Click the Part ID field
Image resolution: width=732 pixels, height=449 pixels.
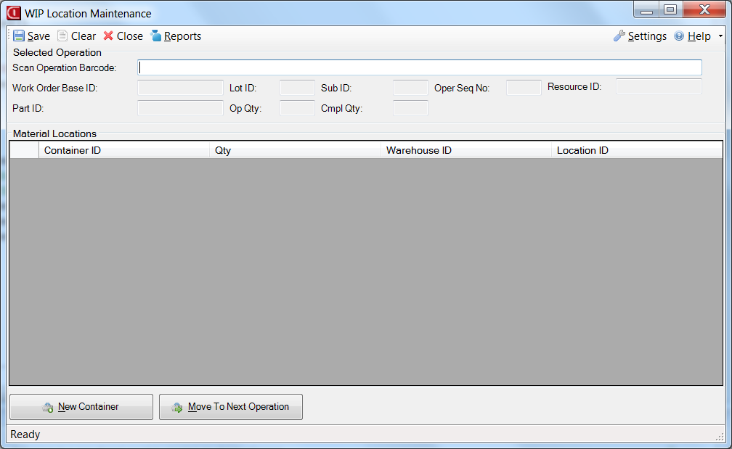[180, 108]
